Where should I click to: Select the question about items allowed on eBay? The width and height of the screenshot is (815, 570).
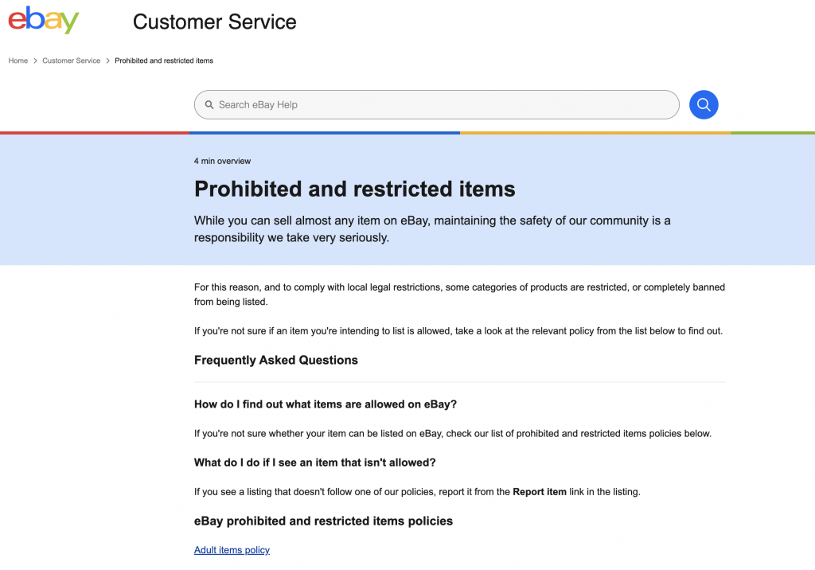(326, 404)
